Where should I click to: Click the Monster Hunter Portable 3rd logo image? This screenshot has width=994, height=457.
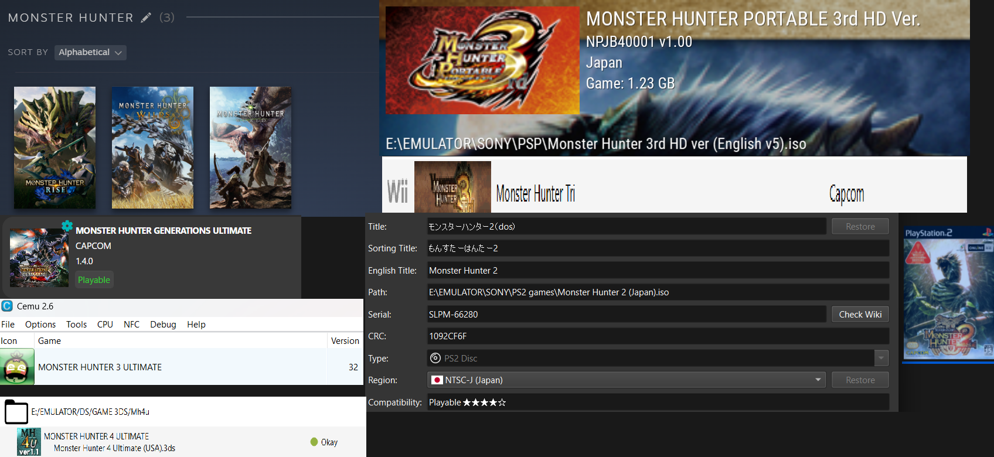[x=482, y=60]
